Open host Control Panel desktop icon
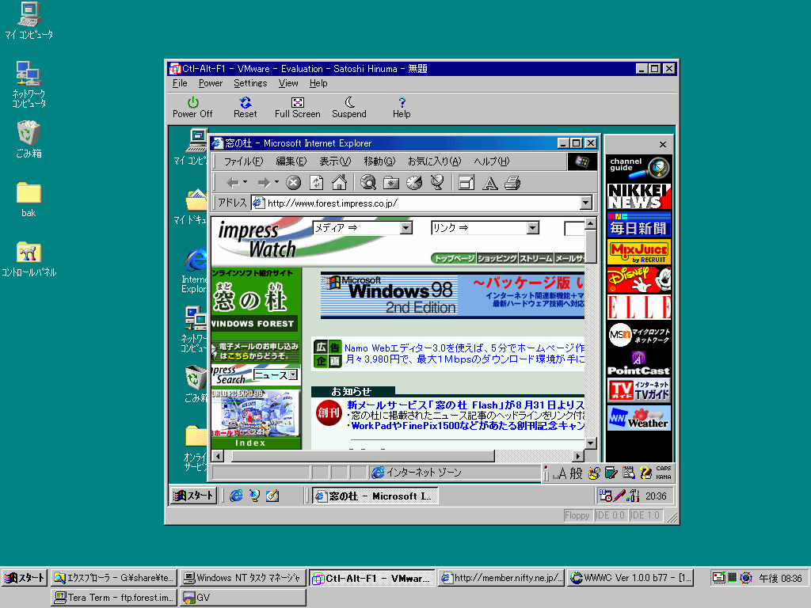This screenshot has height=608, width=811. coord(29,259)
